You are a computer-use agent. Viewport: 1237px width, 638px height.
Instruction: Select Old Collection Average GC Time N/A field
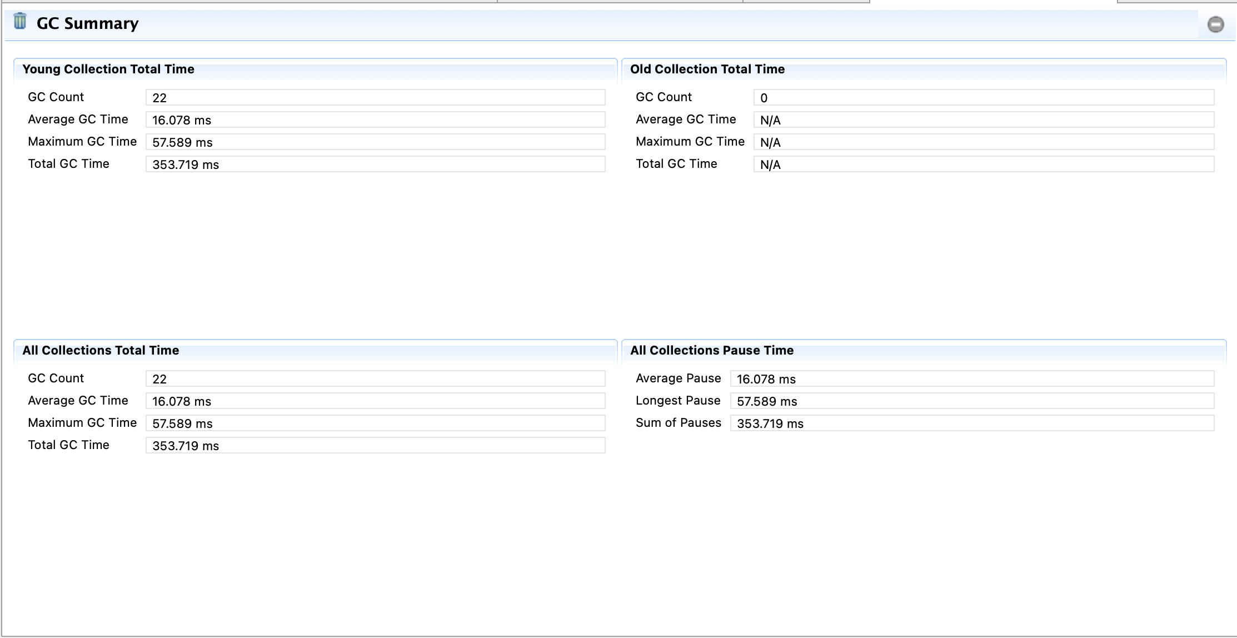click(x=984, y=119)
